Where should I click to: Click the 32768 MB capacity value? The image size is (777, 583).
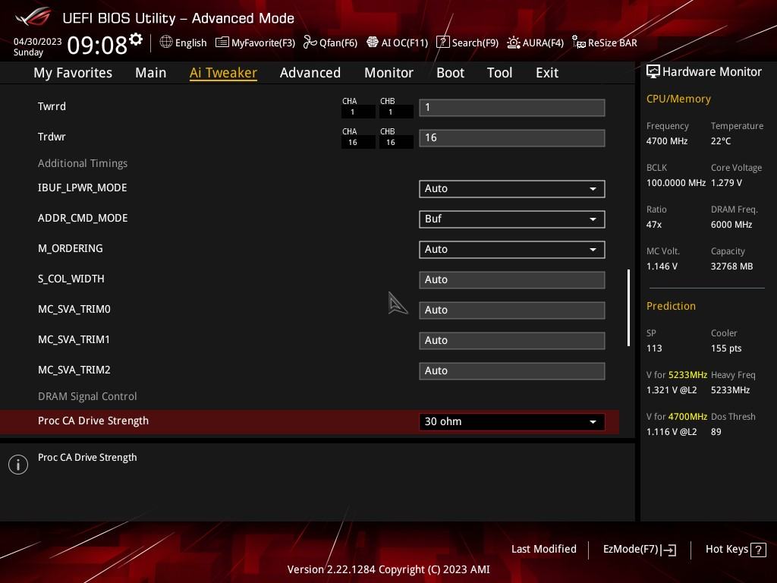point(731,266)
